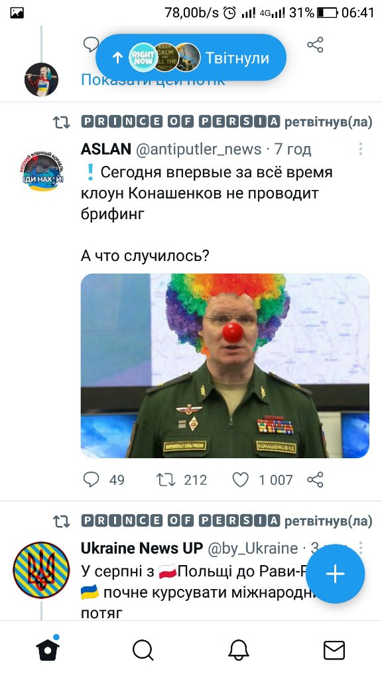
Task: Retweet the ASLAN tweet
Action: point(165,479)
